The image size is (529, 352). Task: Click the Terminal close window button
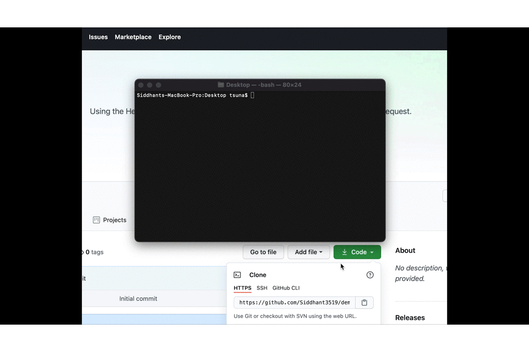click(x=141, y=85)
